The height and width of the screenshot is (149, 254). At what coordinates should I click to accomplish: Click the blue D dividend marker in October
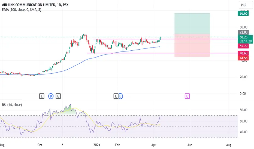point(51,96)
